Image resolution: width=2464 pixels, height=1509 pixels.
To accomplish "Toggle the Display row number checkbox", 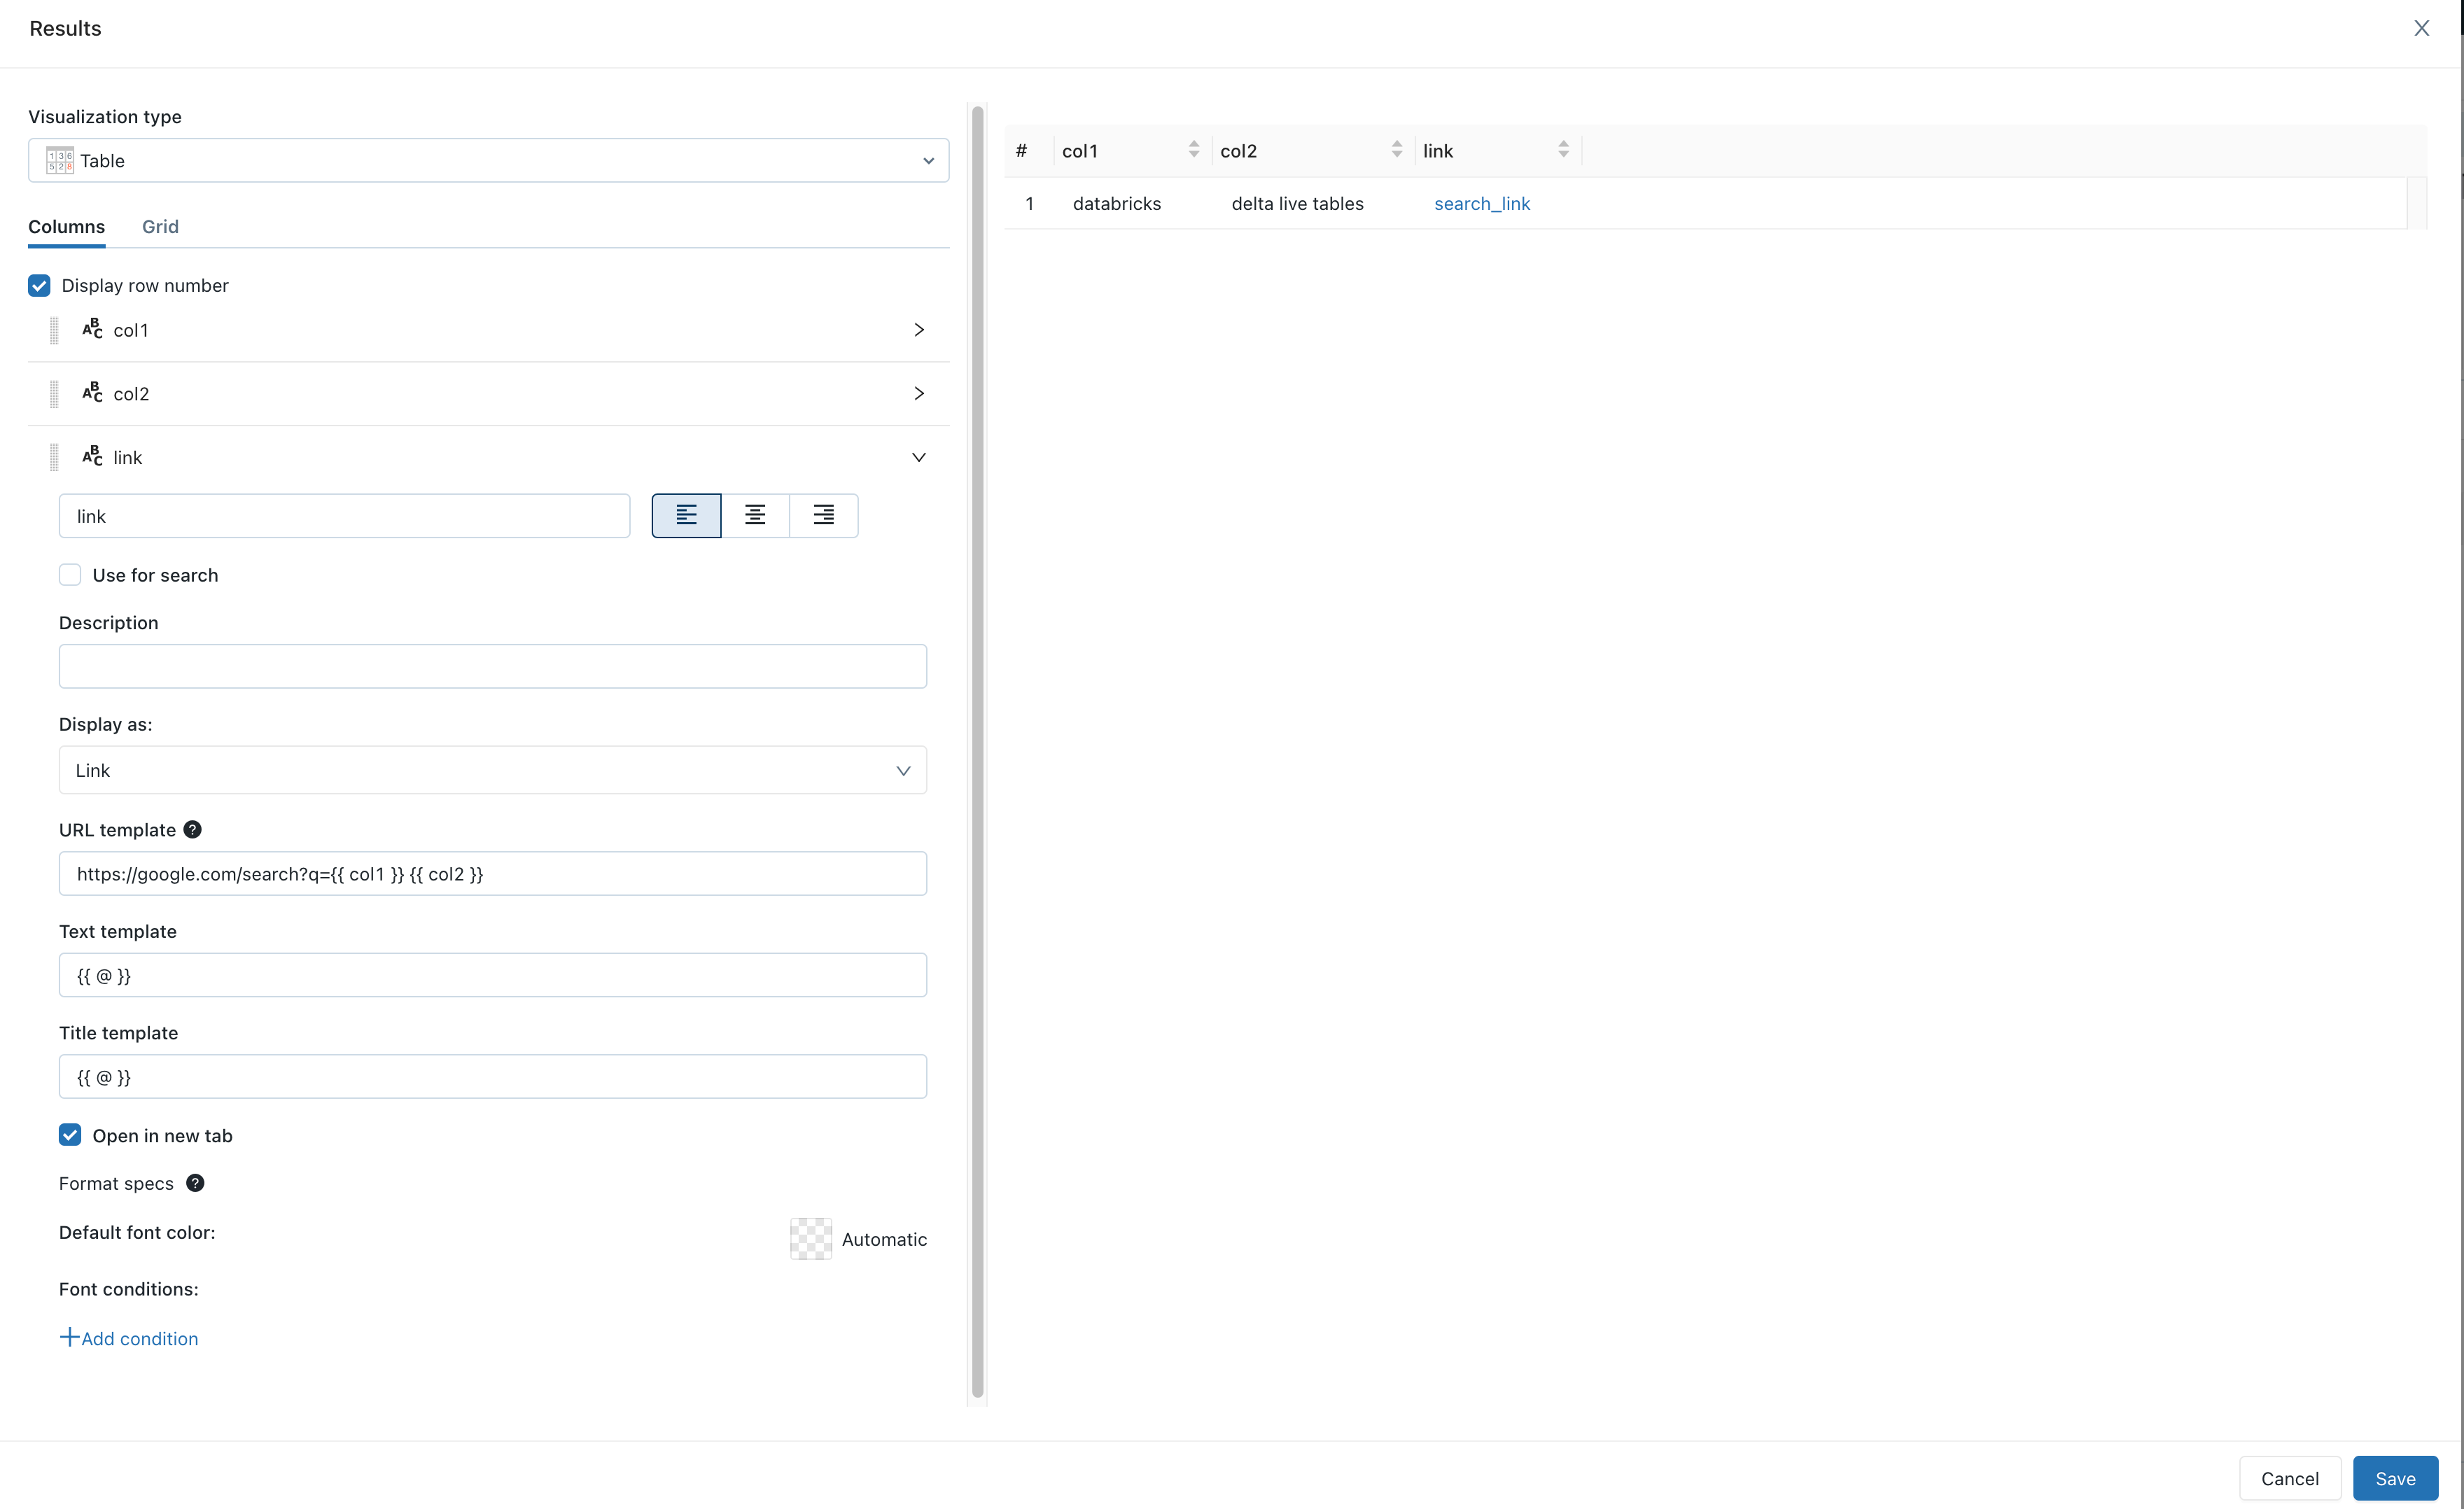I will 38,285.
